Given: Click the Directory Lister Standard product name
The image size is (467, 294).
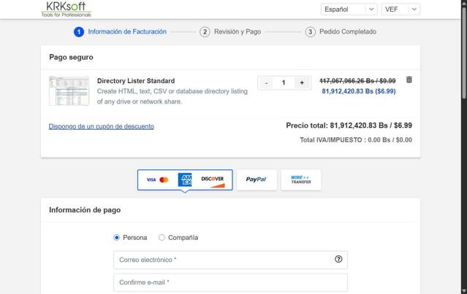Looking at the screenshot, I should tap(136, 81).
